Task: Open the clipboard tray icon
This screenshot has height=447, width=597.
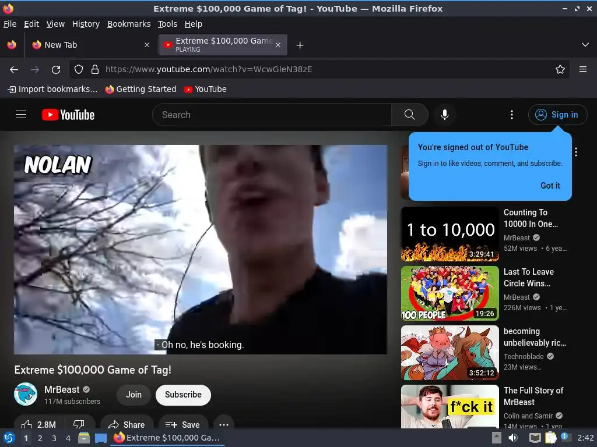Action: [x=550, y=438]
